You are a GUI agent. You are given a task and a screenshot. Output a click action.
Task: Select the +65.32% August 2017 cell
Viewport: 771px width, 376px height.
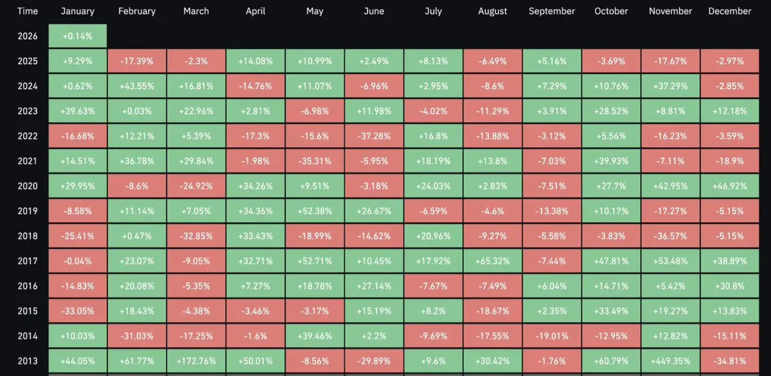click(493, 261)
